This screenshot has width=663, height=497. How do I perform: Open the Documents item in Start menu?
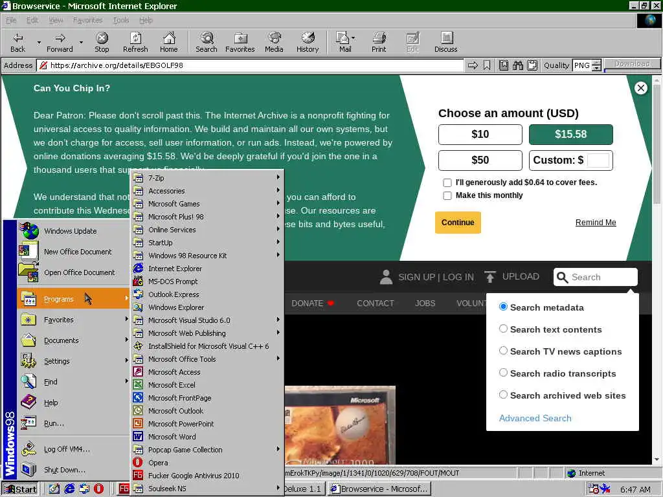74,340
